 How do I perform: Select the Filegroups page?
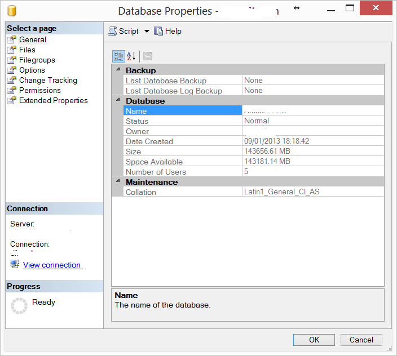click(x=37, y=60)
